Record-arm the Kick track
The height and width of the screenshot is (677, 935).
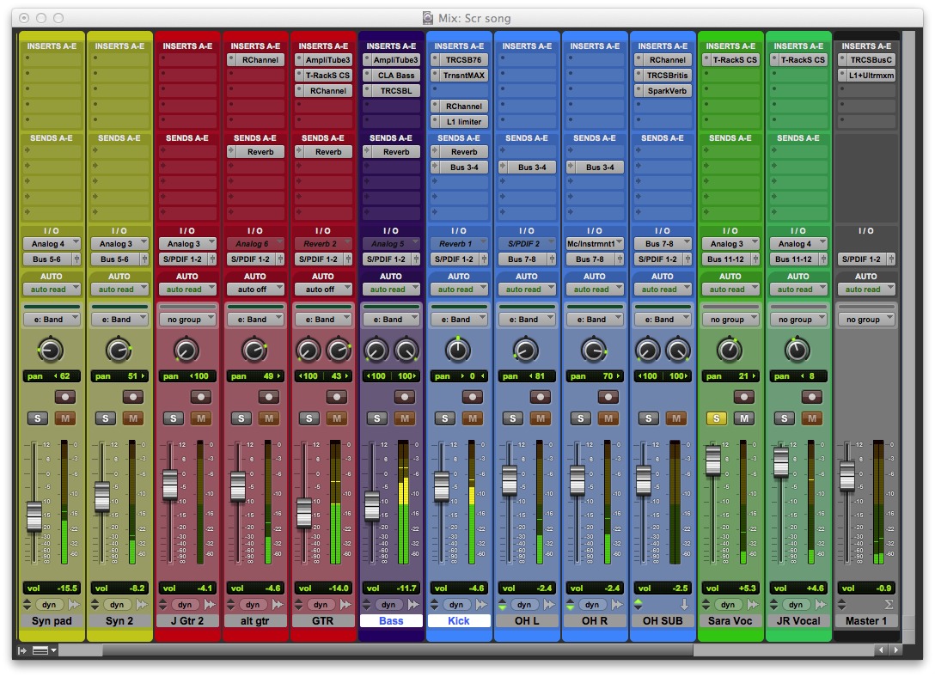(473, 397)
